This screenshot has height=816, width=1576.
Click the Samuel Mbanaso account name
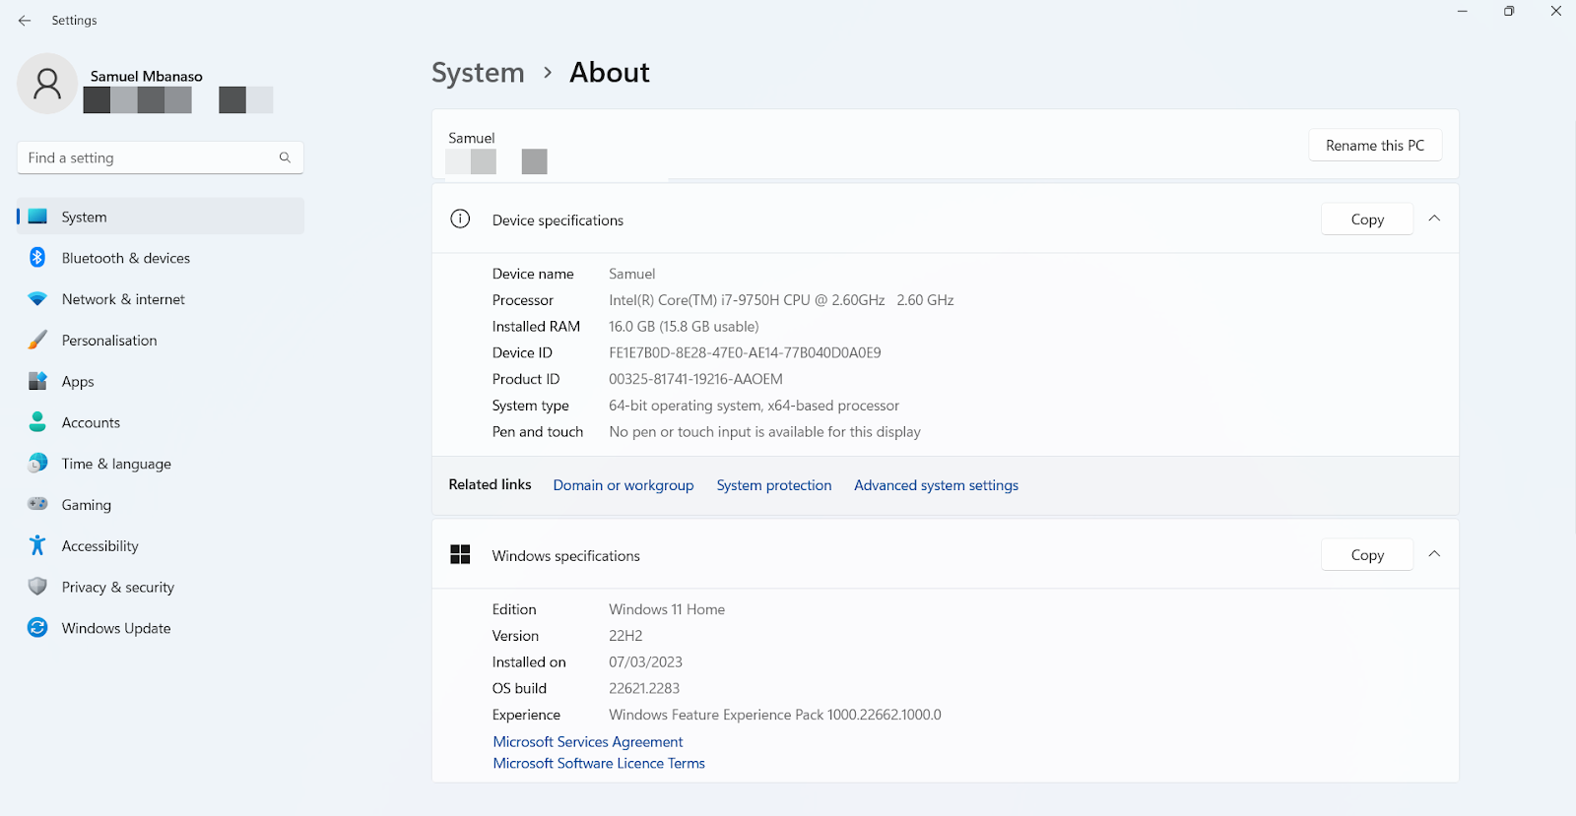pyautogui.click(x=147, y=76)
